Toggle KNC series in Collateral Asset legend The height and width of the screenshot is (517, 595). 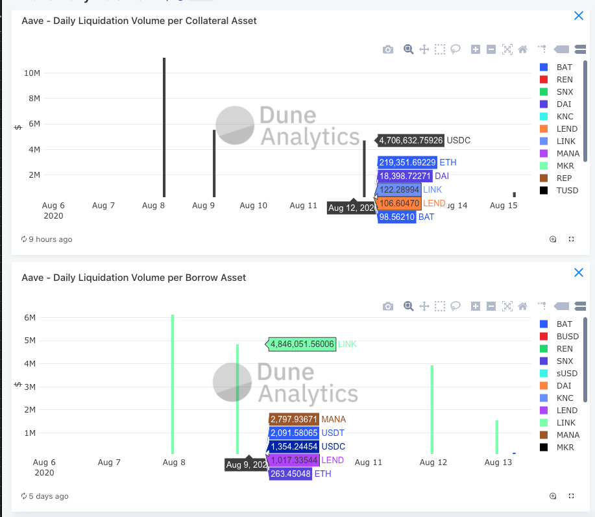556,117
